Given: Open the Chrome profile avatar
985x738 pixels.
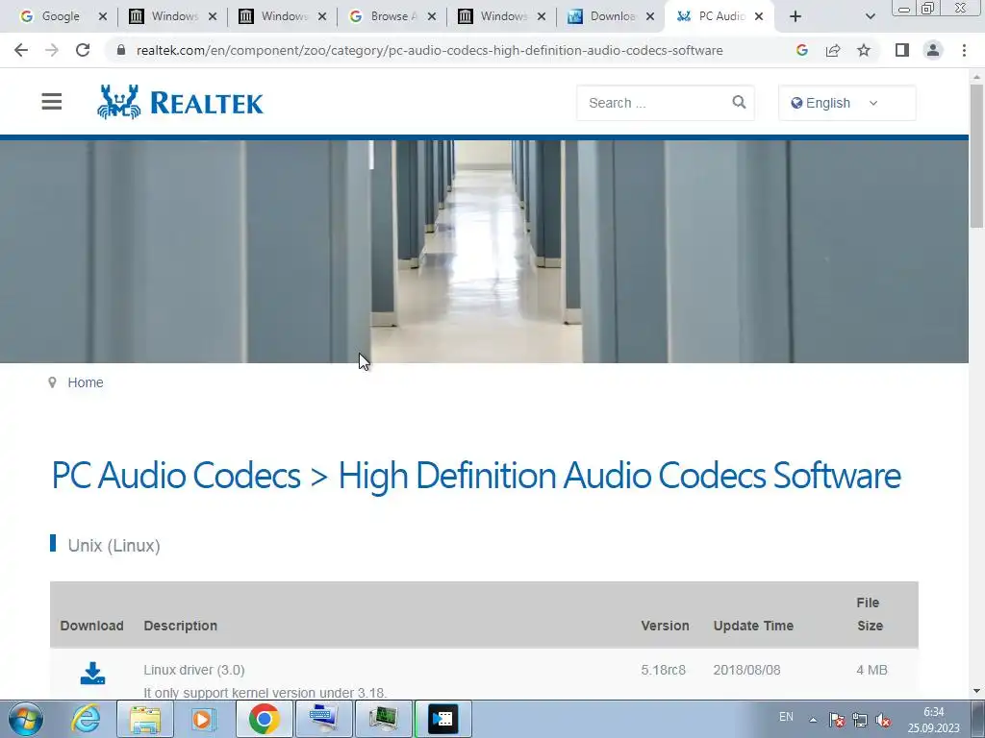Looking at the screenshot, I should point(933,50).
